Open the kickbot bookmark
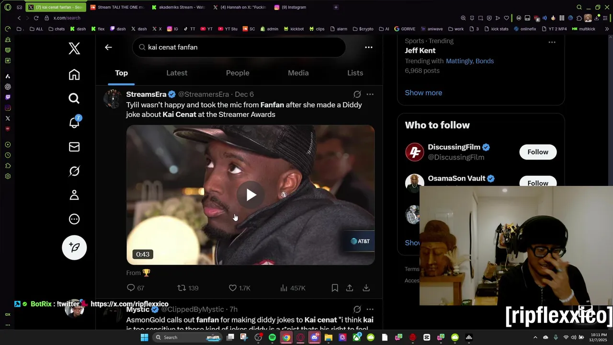This screenshot has width=613, height=345. click(x=294, y=29)
